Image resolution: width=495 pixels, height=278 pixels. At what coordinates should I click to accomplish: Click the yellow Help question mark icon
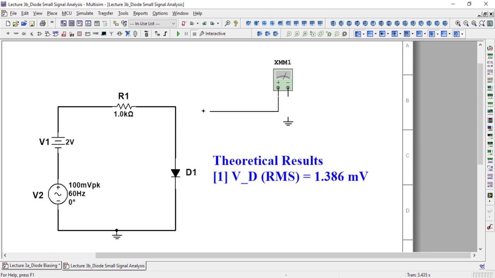point(236,24)
